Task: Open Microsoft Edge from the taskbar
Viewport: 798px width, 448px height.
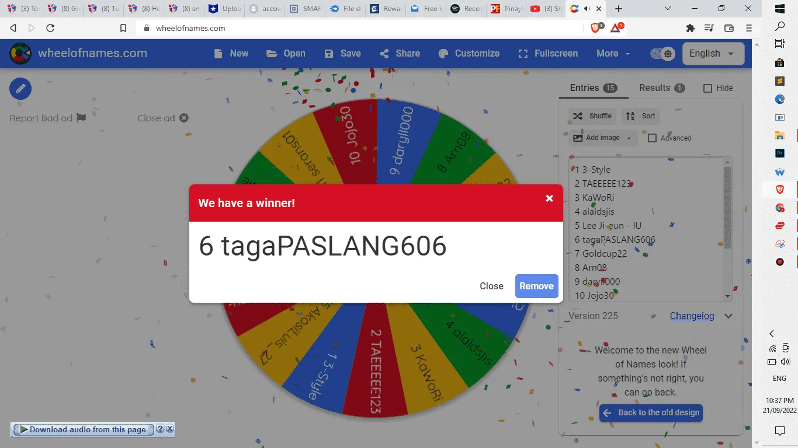Action: pyautogui.click(x=779, y=99)
